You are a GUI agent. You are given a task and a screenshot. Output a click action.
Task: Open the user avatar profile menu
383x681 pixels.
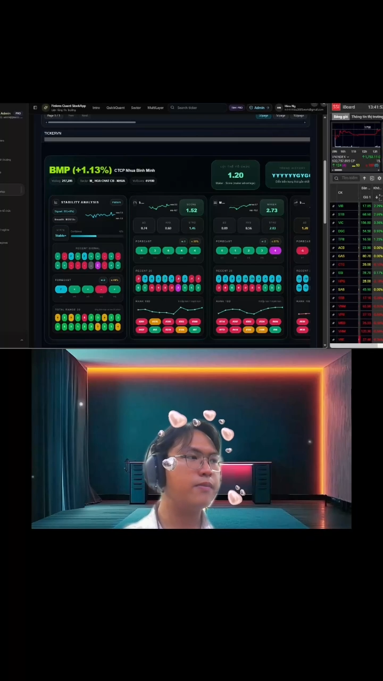(x=279, y=107)
